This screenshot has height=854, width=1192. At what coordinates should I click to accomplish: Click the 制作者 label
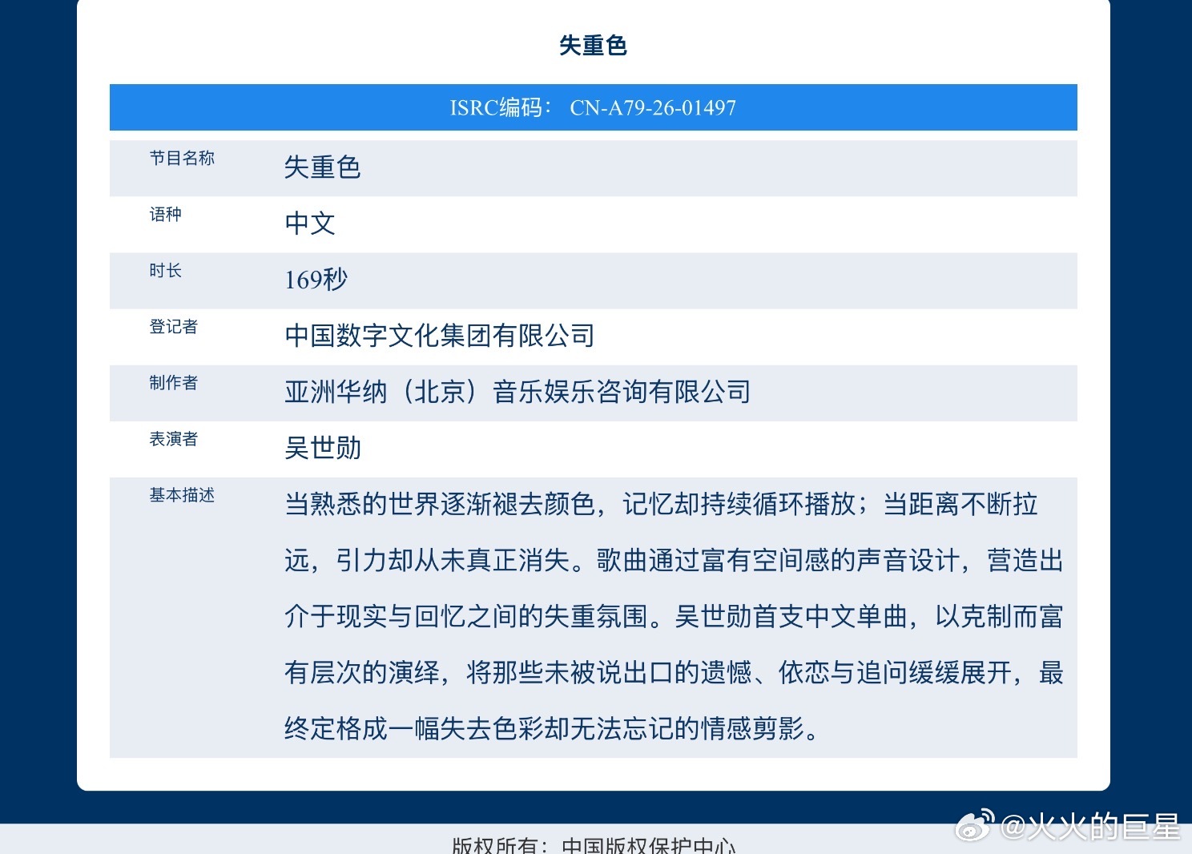(x=174, y=382)
